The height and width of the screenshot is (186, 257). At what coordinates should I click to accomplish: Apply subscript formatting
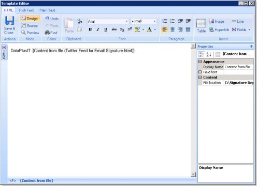(x=122, y=29)
